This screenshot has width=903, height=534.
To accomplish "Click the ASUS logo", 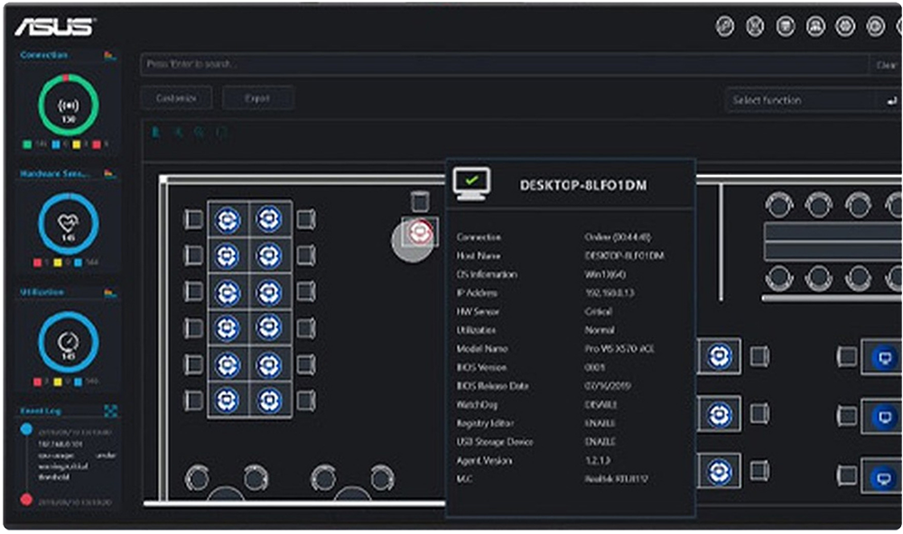I will point(55,26).
